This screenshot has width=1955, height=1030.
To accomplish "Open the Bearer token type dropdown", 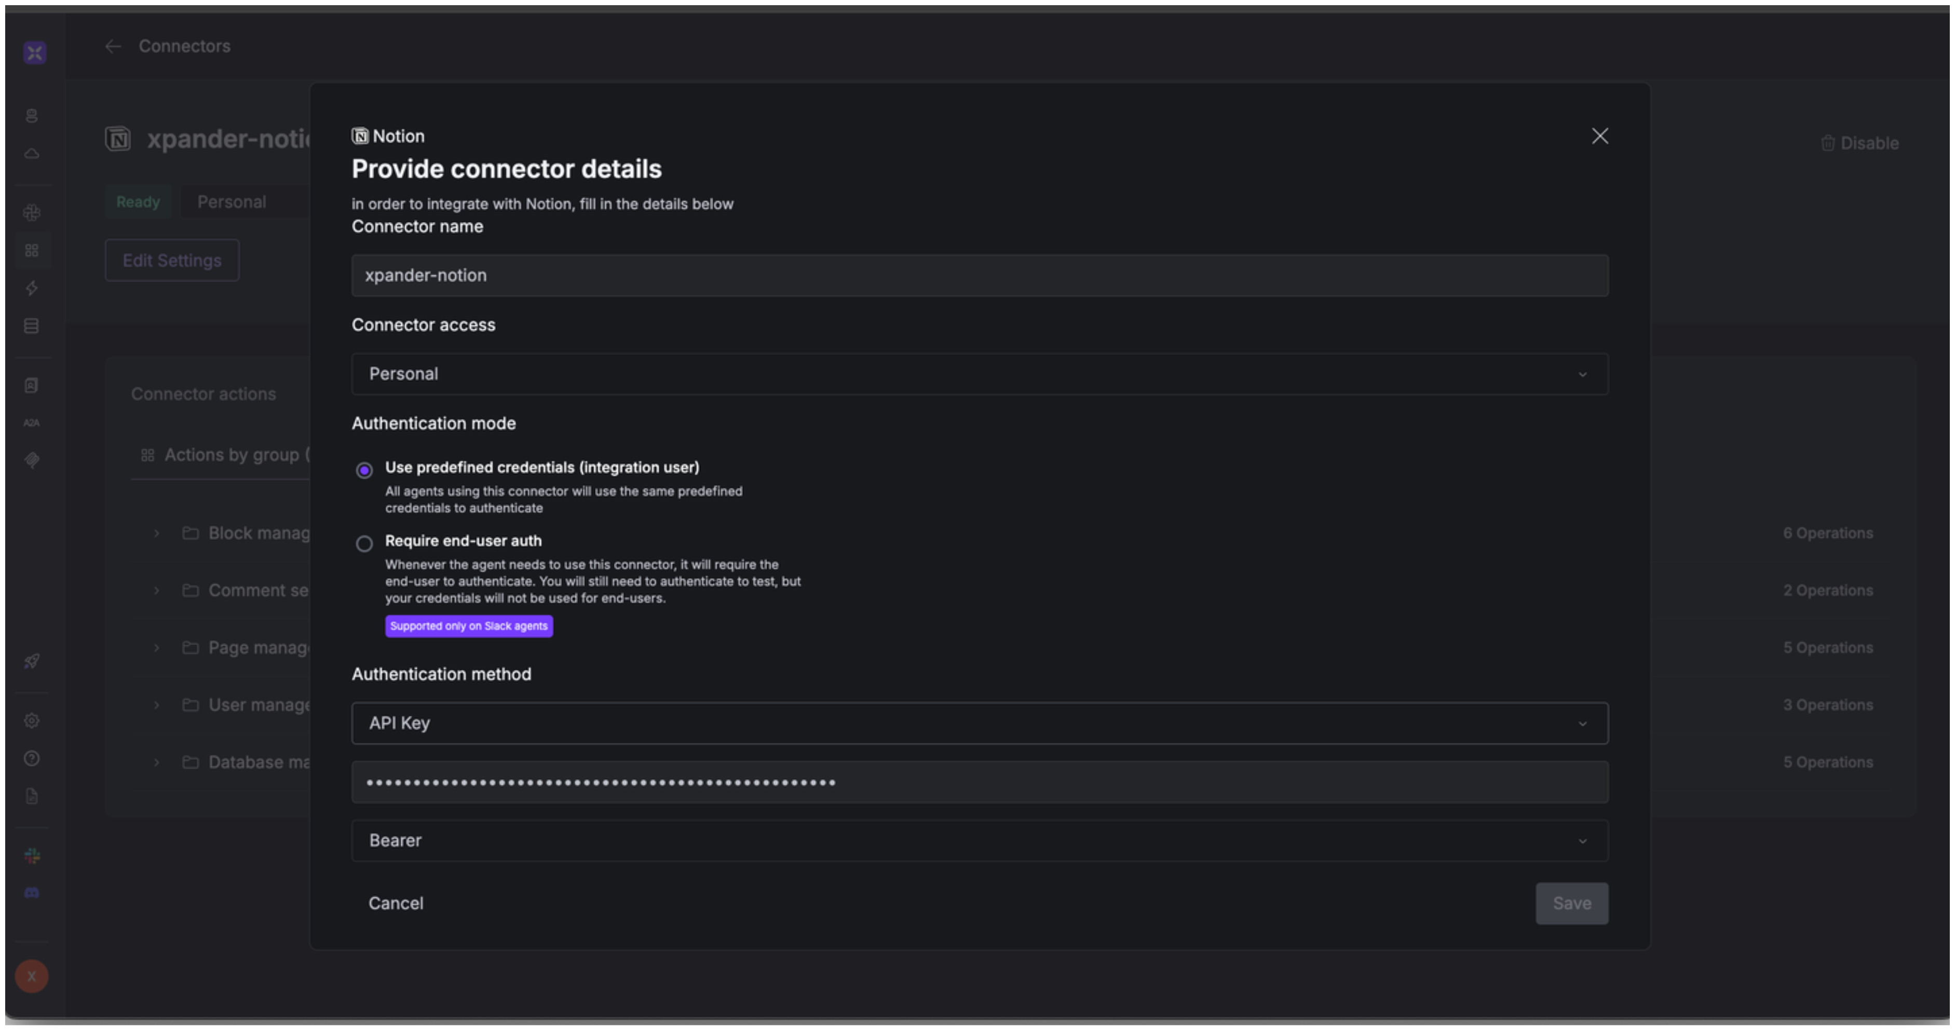I will click(979, 840).
